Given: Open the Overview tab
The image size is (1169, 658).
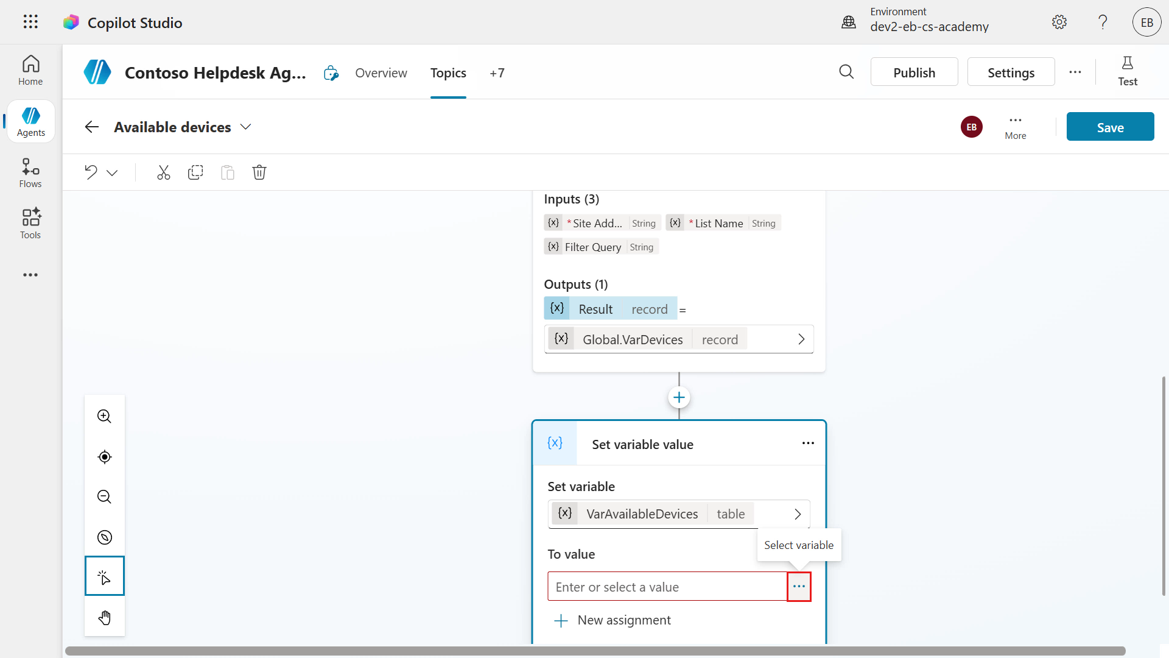Looking at the screenshot, I should pos(381,73).
